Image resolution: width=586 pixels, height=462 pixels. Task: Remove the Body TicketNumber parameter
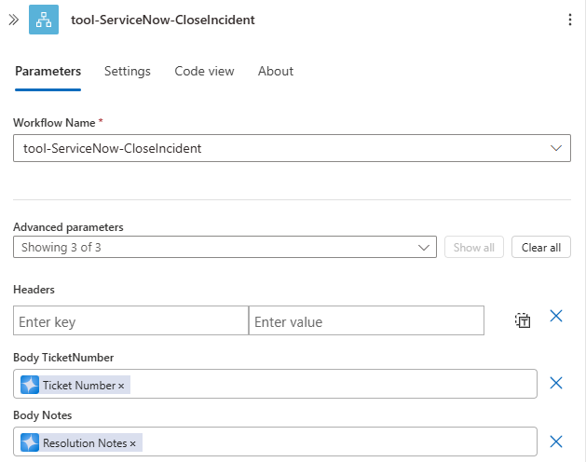tap(556, 383)
